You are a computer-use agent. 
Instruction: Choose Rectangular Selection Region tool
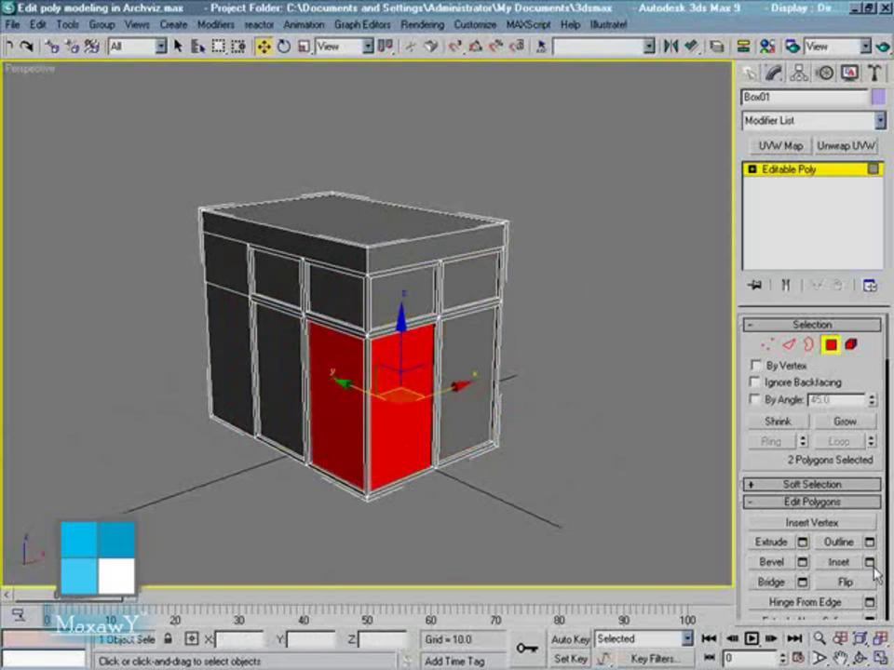218,47
